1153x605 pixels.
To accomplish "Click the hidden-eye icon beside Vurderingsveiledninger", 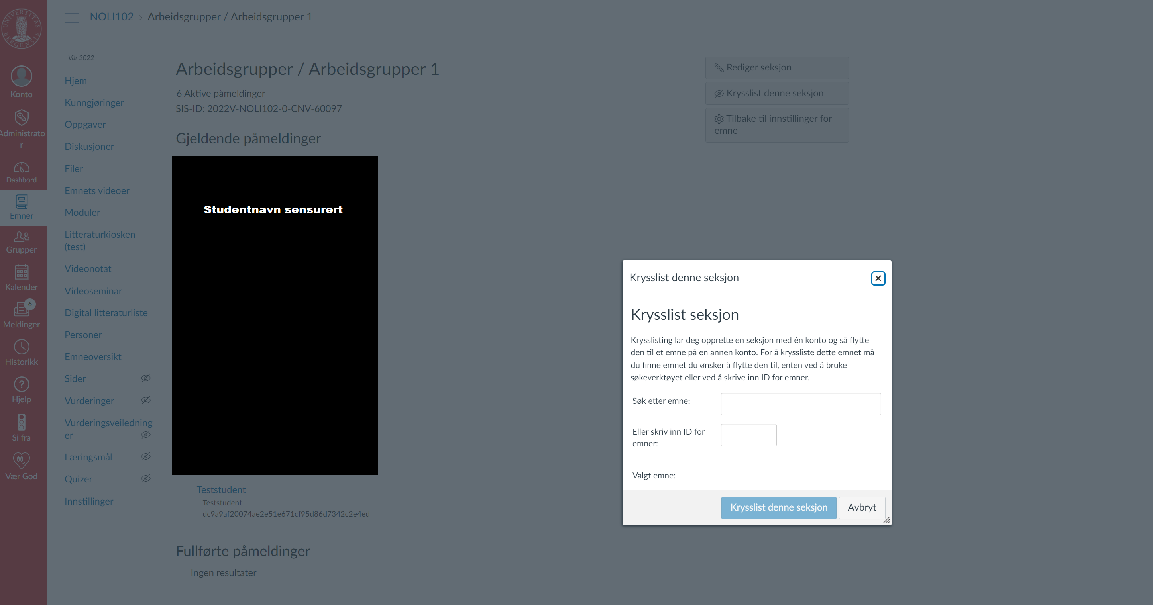I will 146,435.
